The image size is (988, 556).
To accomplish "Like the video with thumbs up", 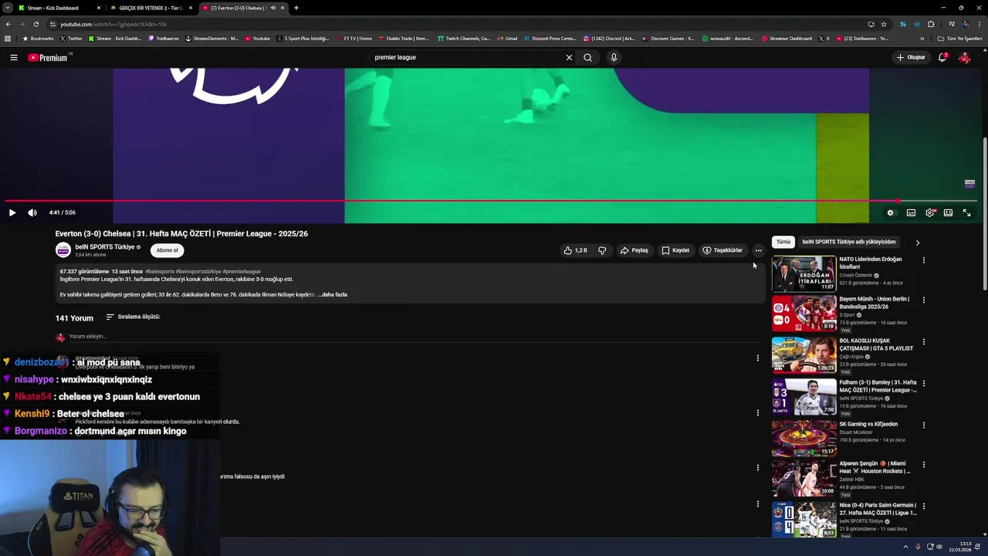I will [576, 250].
